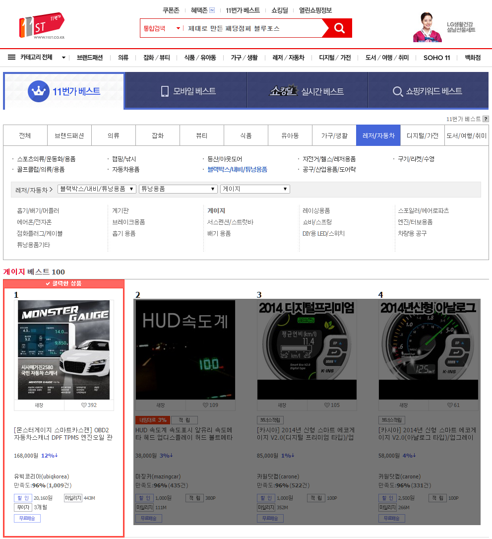Screen dimensions: 492x539
Task: Switch to the 모바일 베스트 tab
Action: point(186,91)
